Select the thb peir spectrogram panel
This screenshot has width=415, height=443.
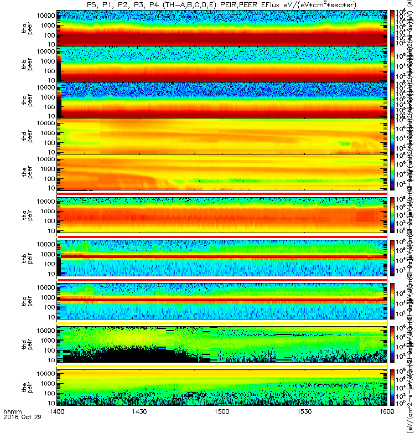(222, 258)
